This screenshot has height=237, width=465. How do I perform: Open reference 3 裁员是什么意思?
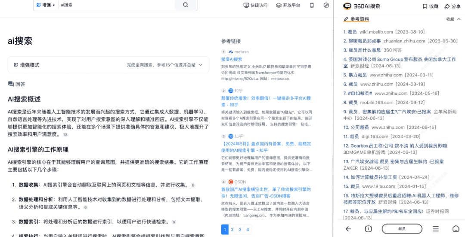click(x=372, y=50)
